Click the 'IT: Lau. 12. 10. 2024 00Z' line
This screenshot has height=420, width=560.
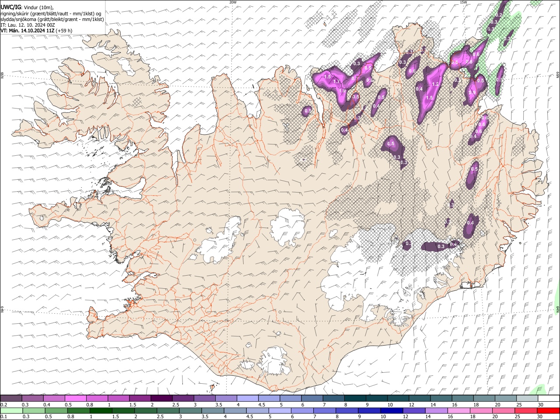[x=28, y=25]
